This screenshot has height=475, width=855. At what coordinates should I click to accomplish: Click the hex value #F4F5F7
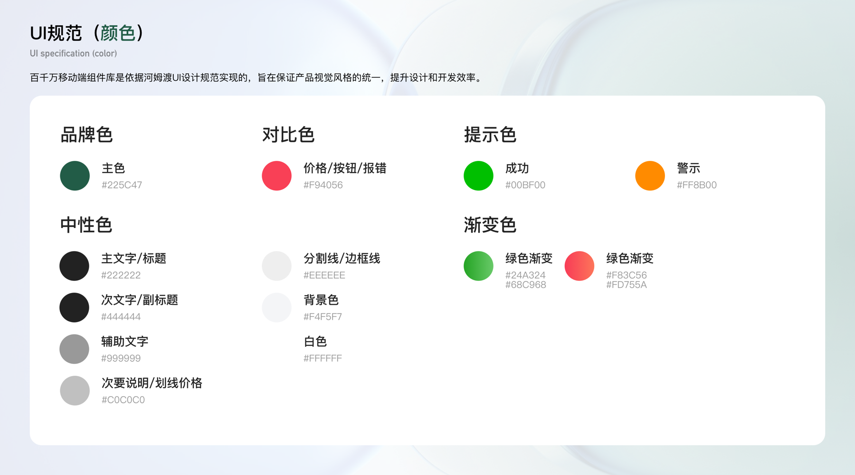(x=323, y=316)
